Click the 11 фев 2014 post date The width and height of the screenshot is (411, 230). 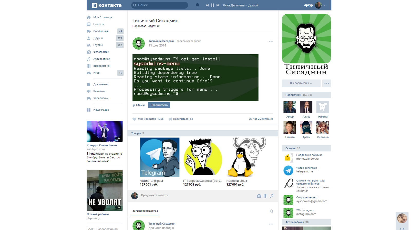coord(157,45)
